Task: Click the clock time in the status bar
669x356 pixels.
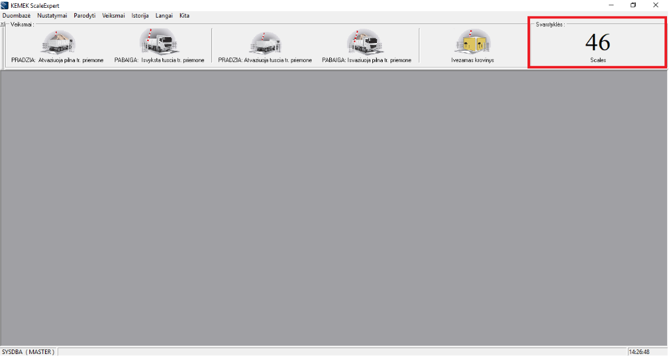Action: 639,352
